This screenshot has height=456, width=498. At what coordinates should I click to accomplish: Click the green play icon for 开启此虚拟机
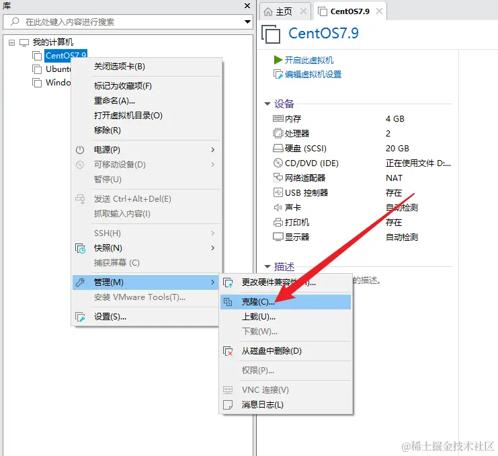(278, 60)
